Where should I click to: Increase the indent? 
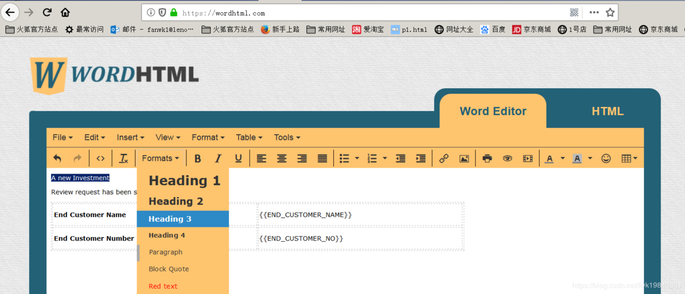point(421,158)
